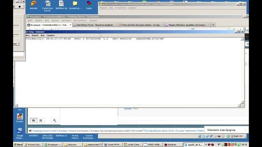Viewport: 262px width, 147px height.
Task: Select list view icon in browser page
Action: (x=41, y=120)
